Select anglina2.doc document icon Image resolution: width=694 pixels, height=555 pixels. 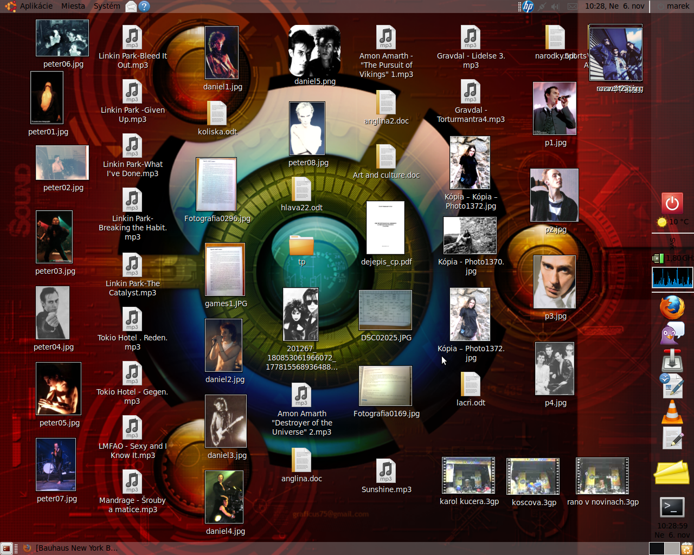386,102
